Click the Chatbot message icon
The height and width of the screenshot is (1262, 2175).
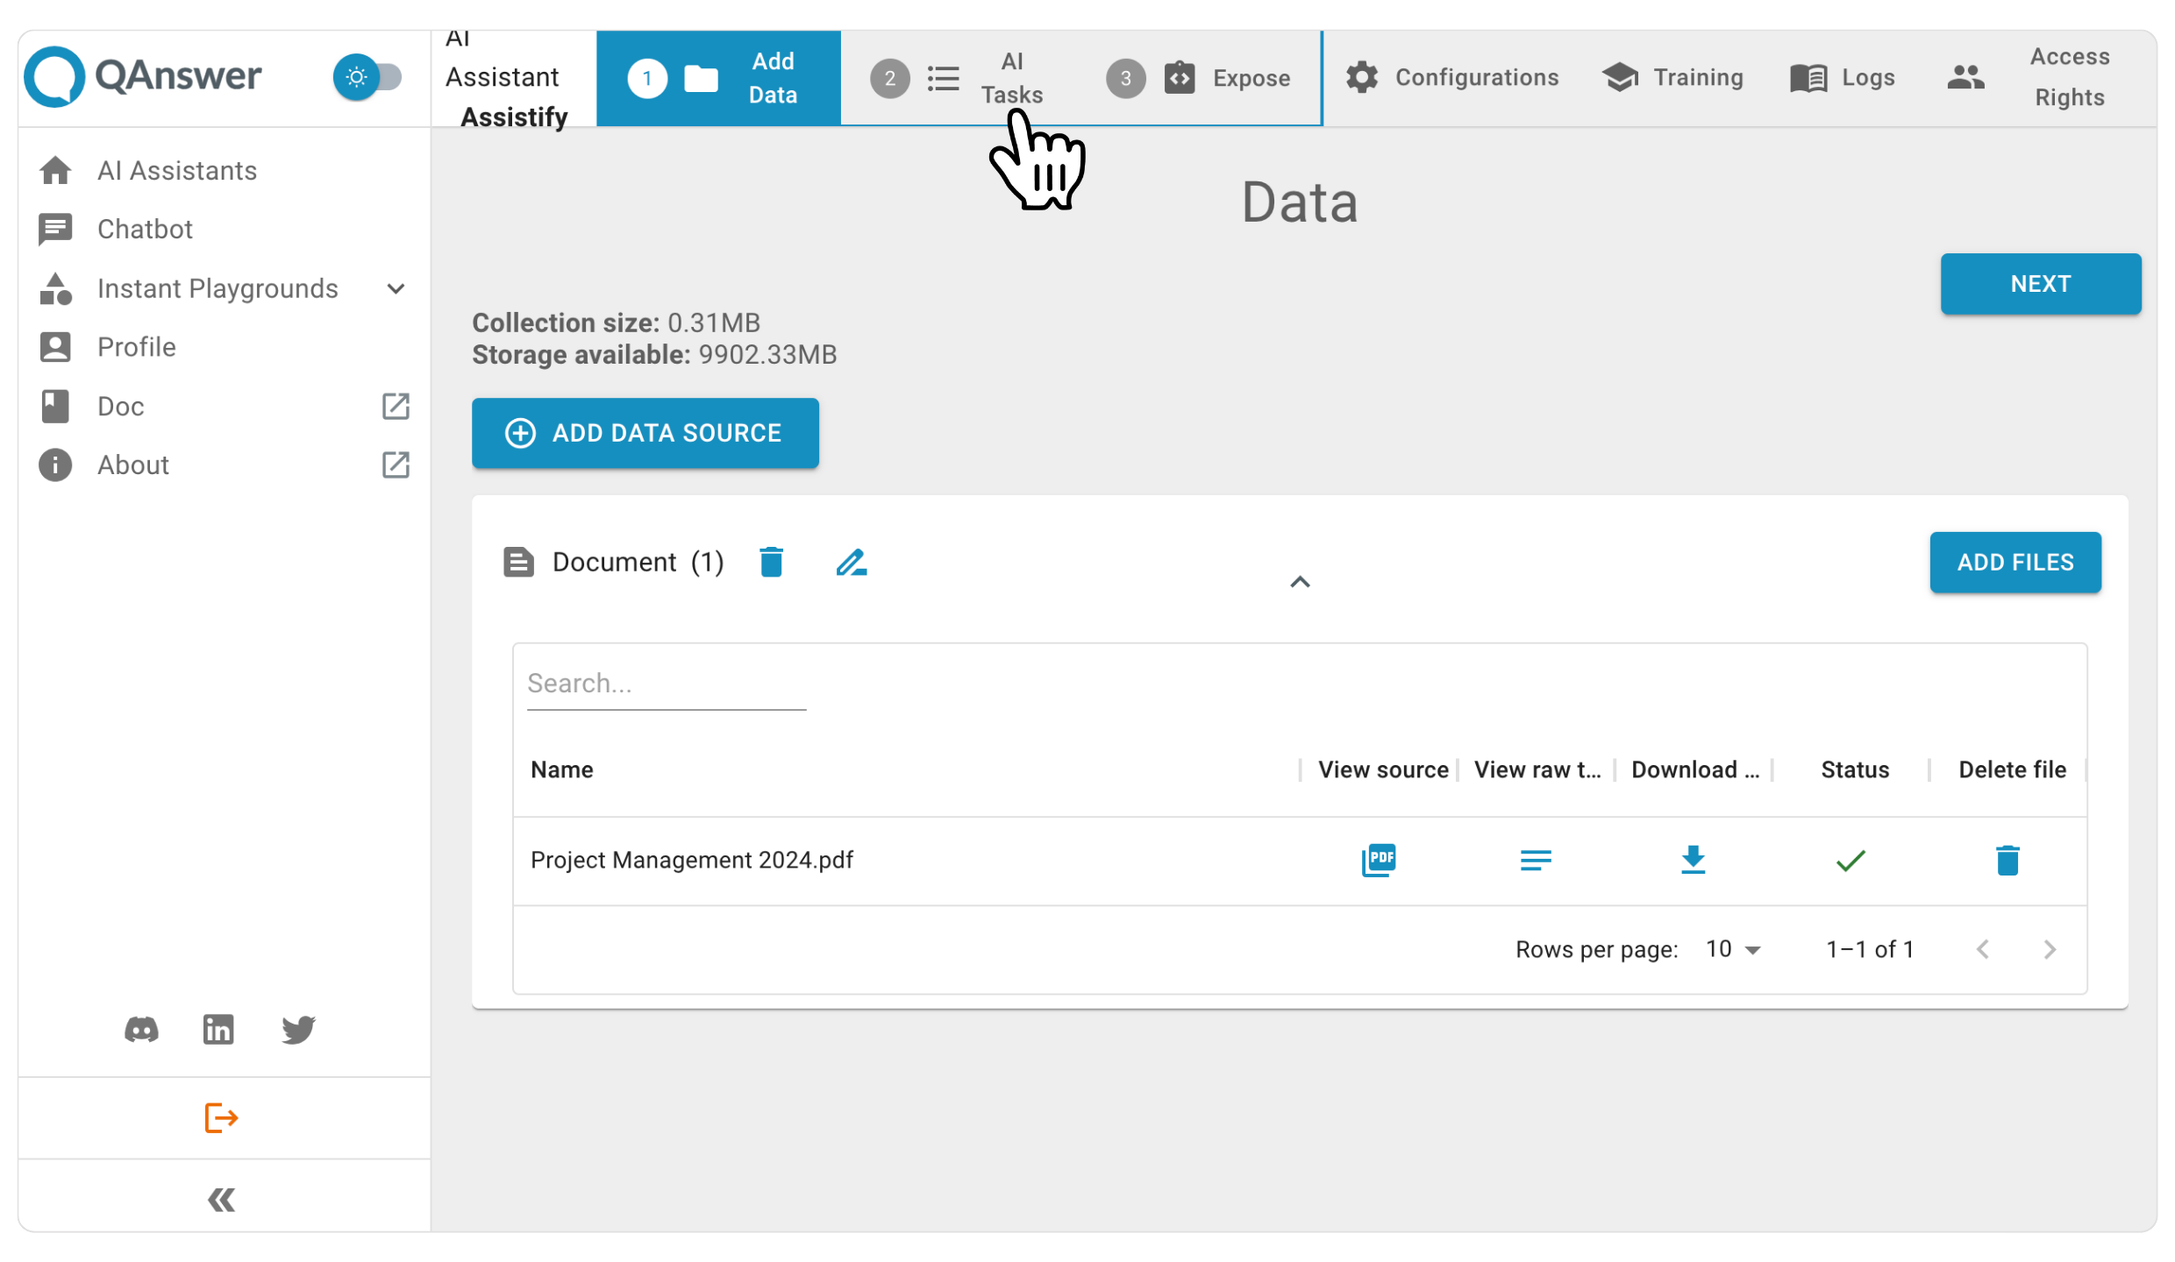click(x=55, y=230)
